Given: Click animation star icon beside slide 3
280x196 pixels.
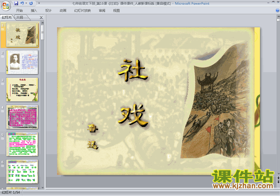Looking at the screenshot, I should point(2,84).
